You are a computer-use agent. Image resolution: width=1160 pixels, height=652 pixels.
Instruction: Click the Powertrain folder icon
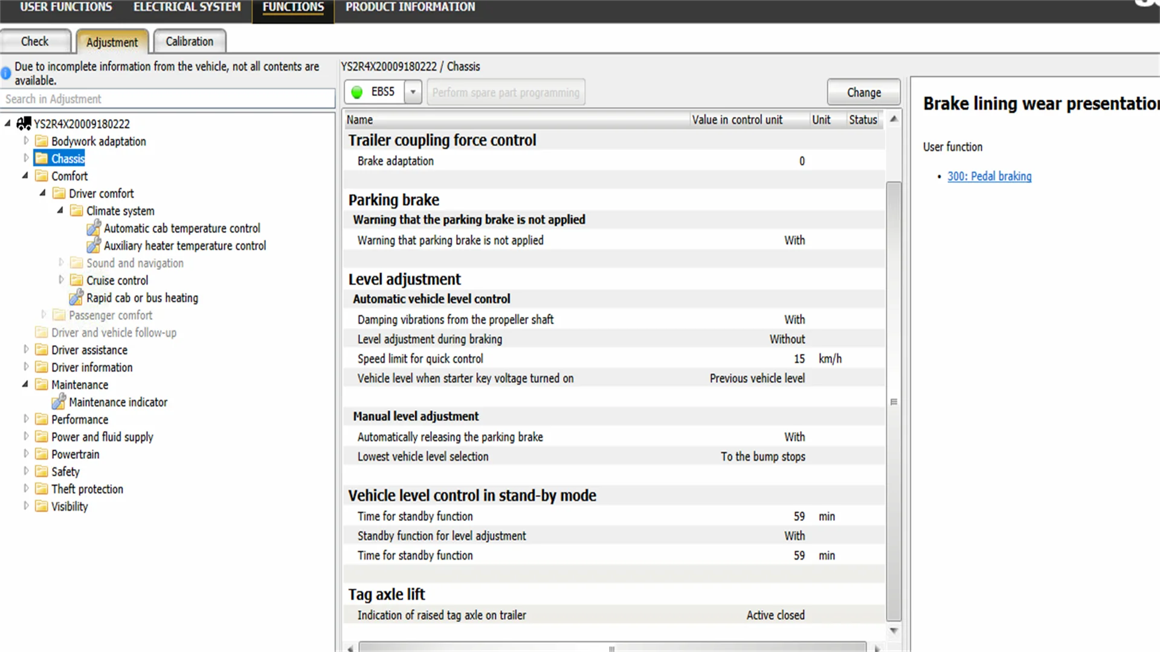pos(42,455)
